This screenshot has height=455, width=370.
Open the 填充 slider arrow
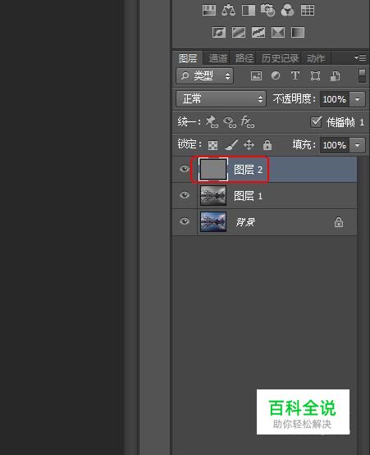point(358,145)
